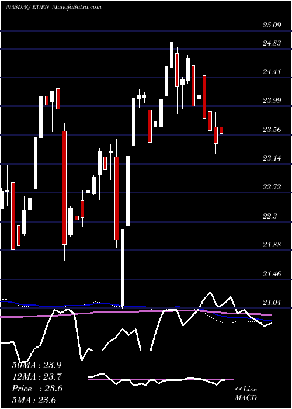This screenshot has width=292, height=409.
Task: Click the NASDAQ EUFN MunafaSutra.com title
Action: point(54,7)
